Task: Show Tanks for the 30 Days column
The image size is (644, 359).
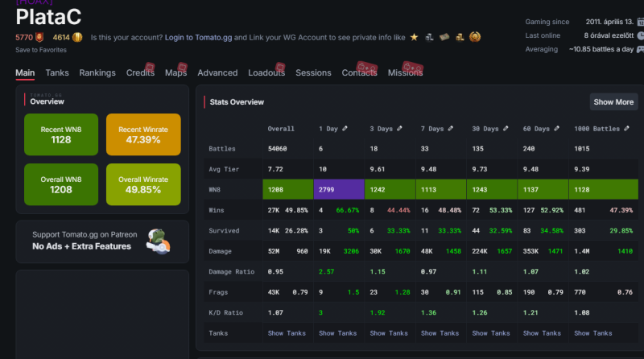Action: 491,333
